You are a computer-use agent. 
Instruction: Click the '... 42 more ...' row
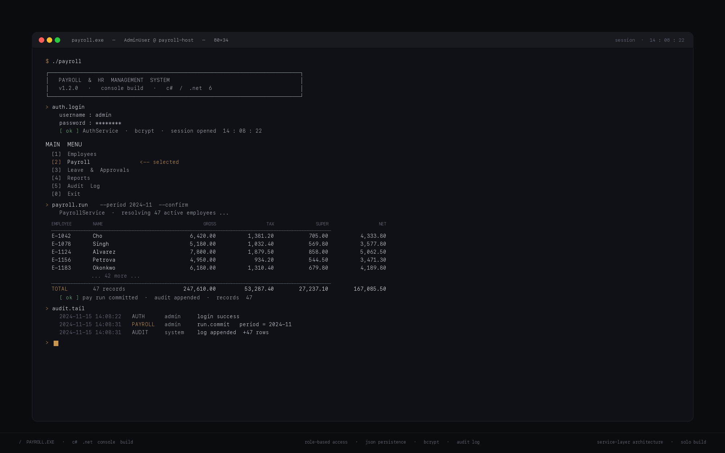116,276
